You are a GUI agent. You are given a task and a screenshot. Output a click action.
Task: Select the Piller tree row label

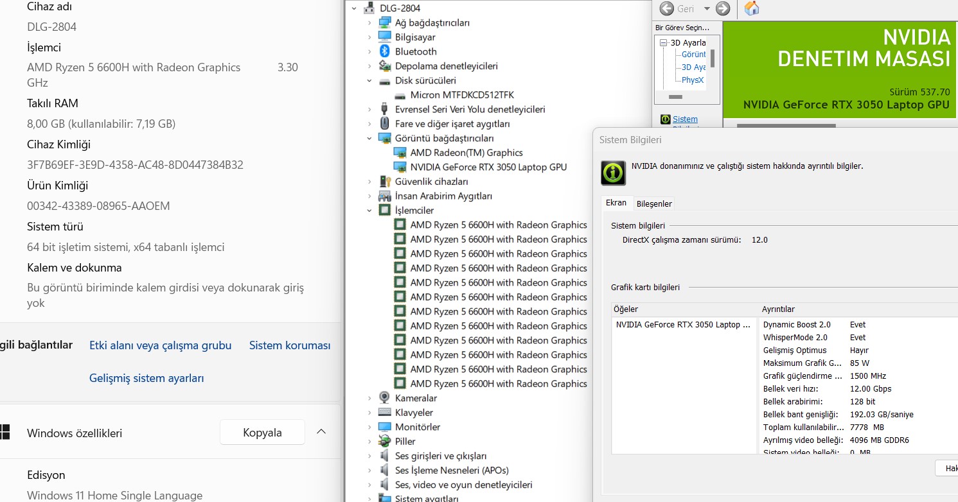click(x=405, y=442)
